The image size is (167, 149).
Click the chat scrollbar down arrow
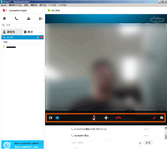coord(166,138)
